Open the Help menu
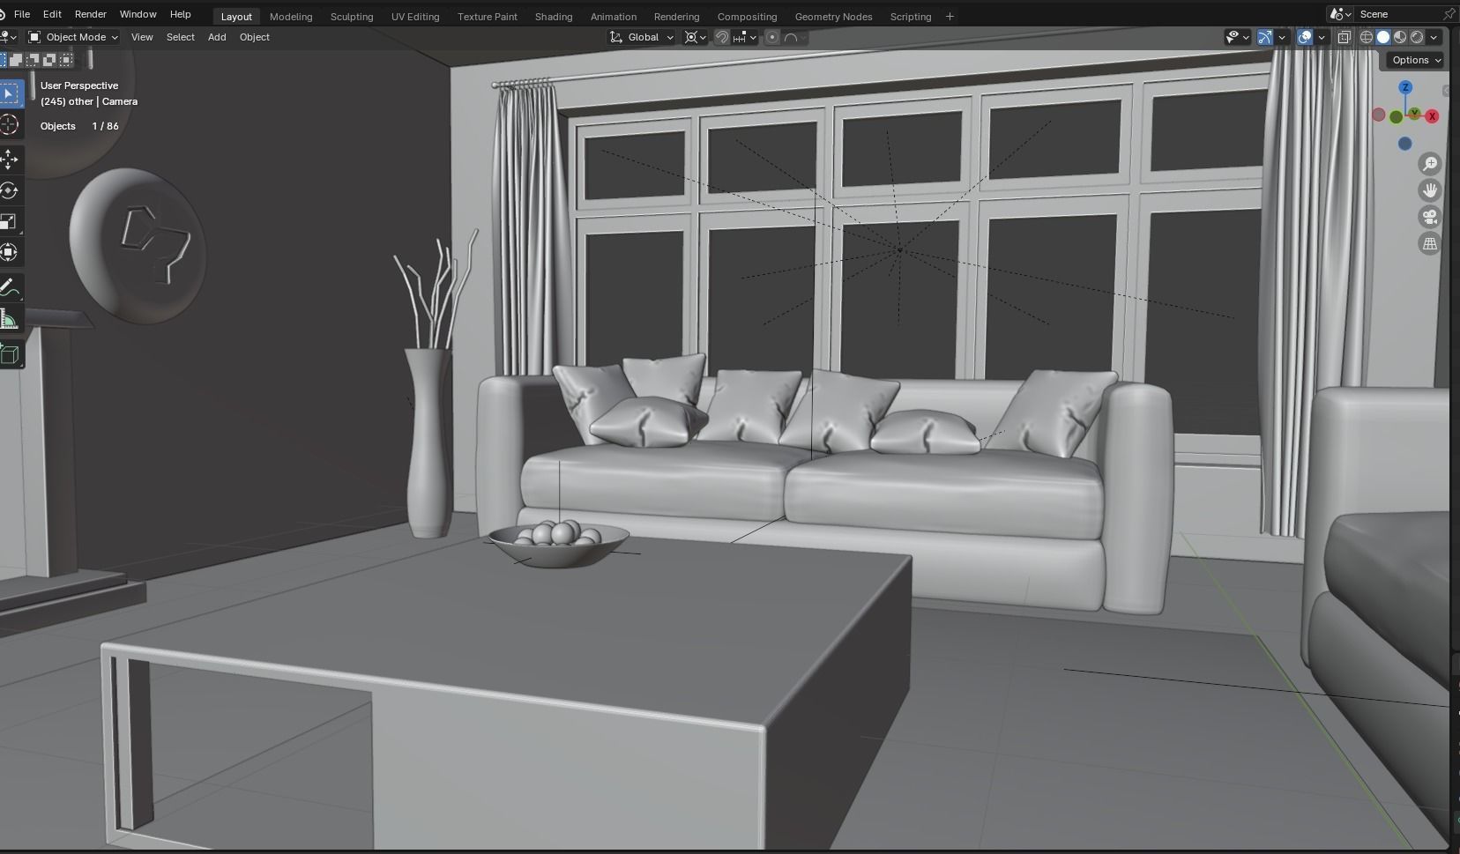Screen dimensions: 1460x854 point(180,14)
